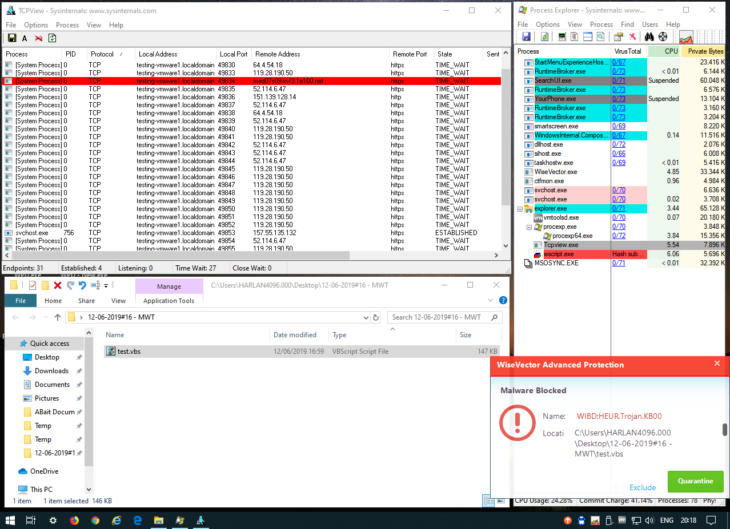The height and width of the screenshot is (529, 730).
Task: Click the Show Lower Pane icon in Process Explorer
Action: pyautogui.click(x=588, y=37)
